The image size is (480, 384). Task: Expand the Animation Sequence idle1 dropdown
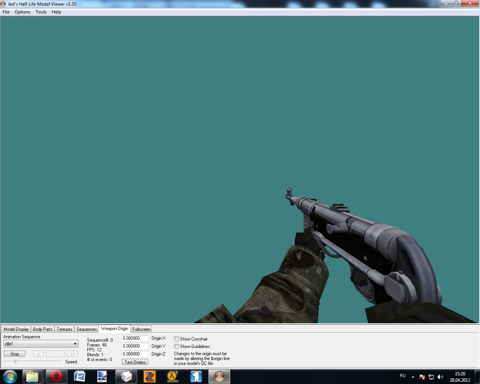(41, 344)
